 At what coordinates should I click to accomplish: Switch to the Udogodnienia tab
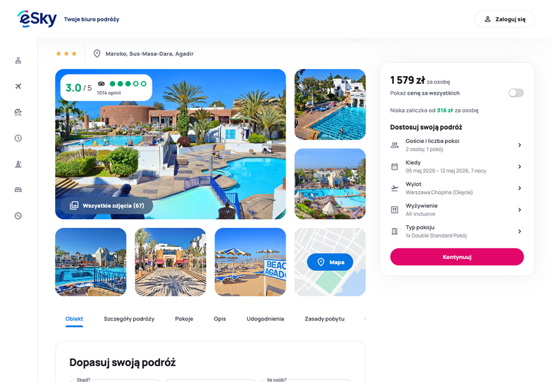point(265,319)
